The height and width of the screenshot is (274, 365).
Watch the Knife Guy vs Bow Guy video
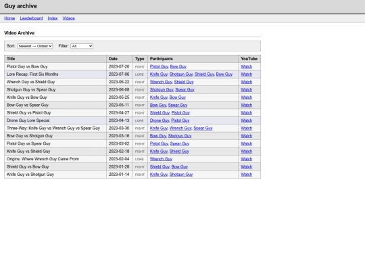coord(247,97)
